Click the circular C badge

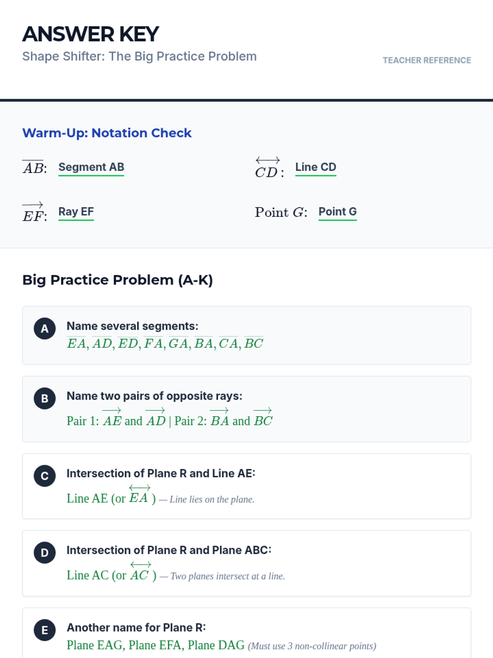[x=44, y=476]
